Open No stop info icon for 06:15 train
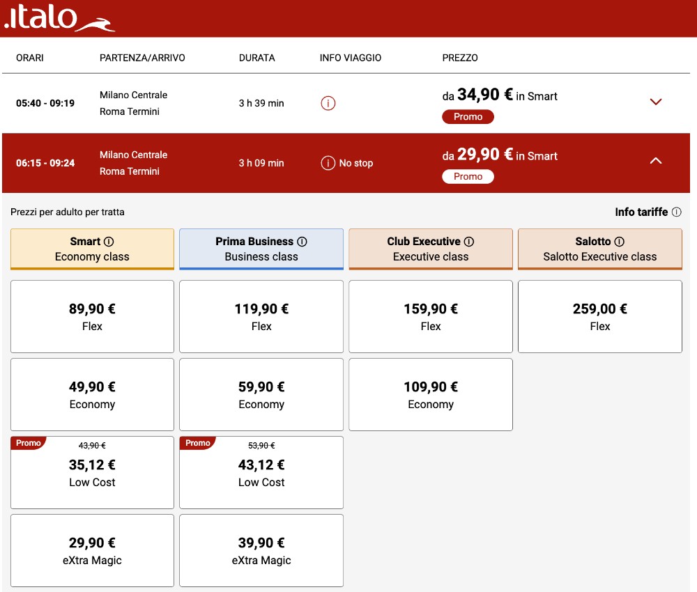 click(328, 163)
